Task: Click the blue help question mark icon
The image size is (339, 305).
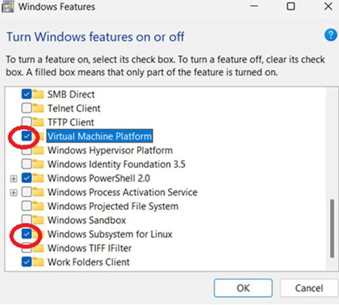Action: coord(331,35)
